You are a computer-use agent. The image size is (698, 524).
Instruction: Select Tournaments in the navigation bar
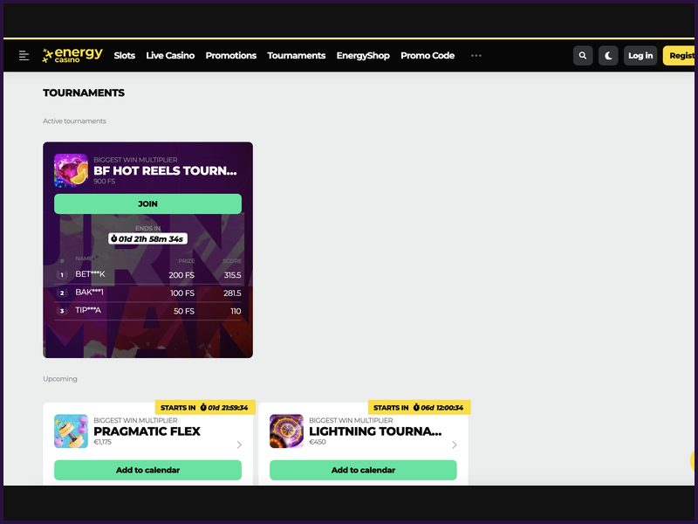click(296, 56)
